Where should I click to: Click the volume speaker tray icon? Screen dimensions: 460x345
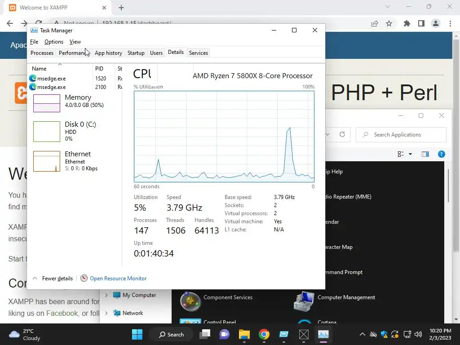click(418, 334)
